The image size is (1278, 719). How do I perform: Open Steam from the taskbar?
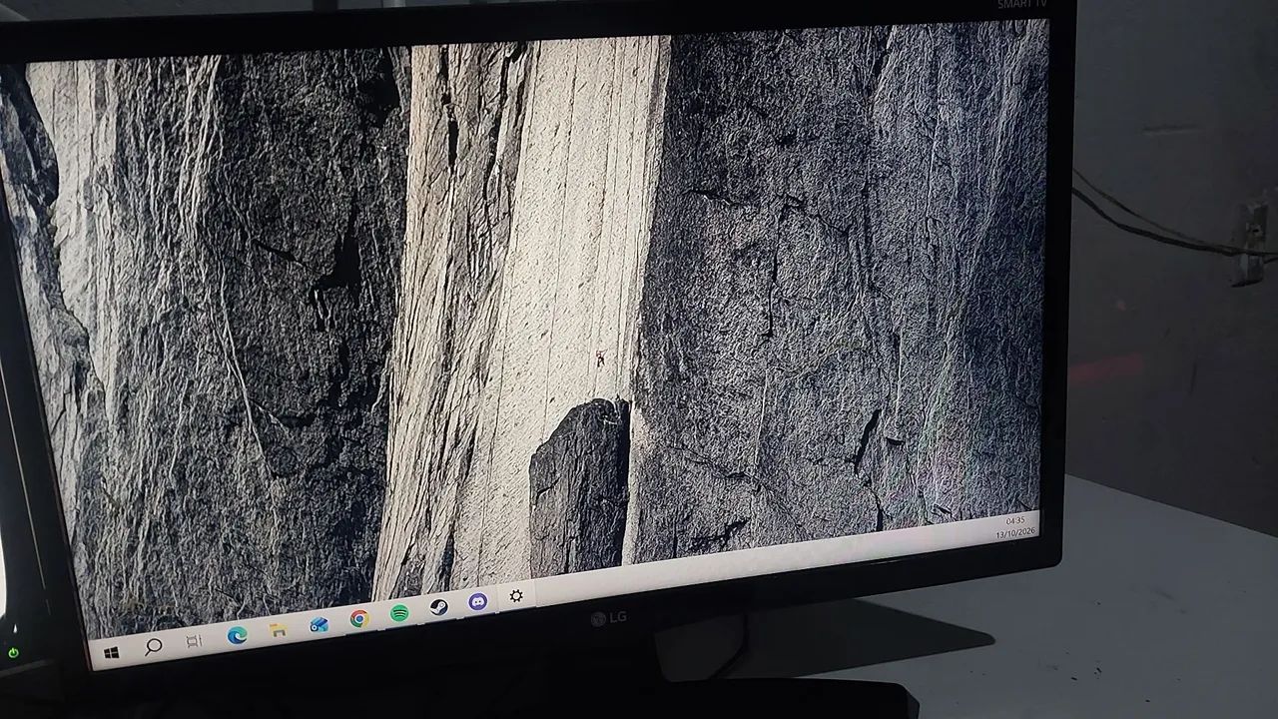point(438,607)
